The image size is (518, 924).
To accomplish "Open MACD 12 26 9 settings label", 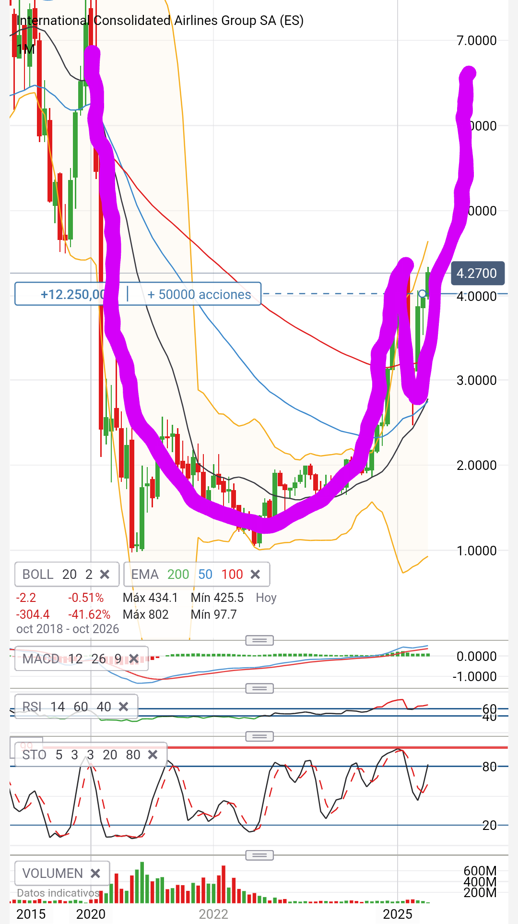I will [72, 659].
